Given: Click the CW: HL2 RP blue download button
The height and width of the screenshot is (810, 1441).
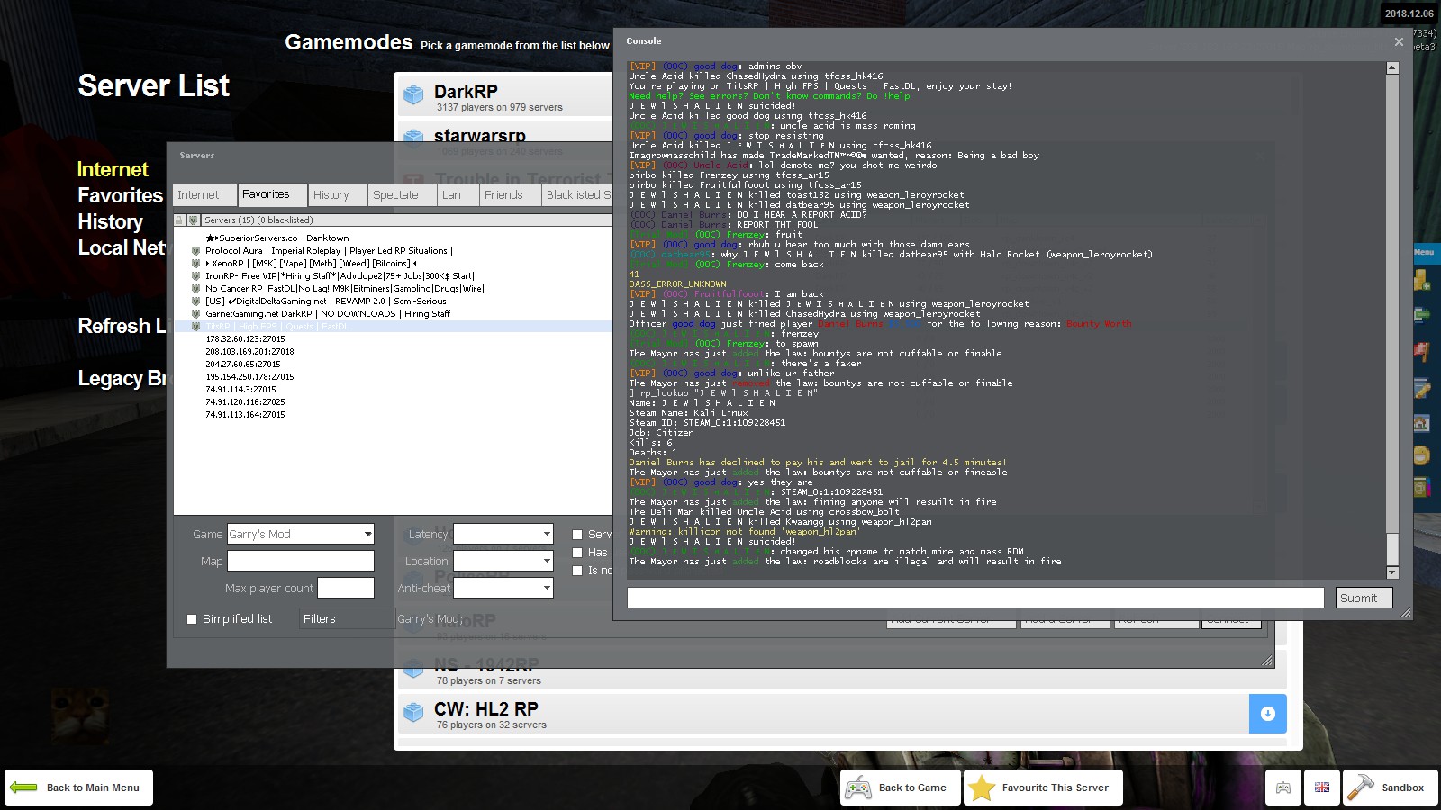Looking at the screenshot, I should (1268, 714).
